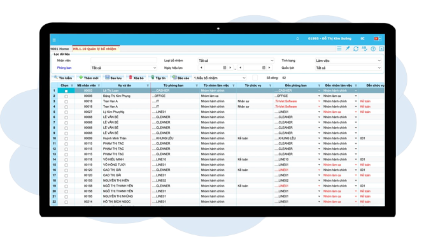
Task: Open the Vietnam flag language selector
Action: pos(378,39)
